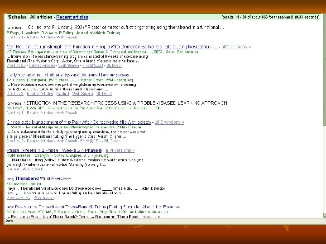Open all versions link beside the Phase I result

(120, 150)
